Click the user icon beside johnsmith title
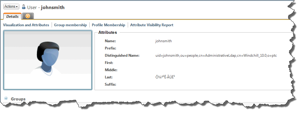Screen dimensions: 302x114 coord(24,7)
